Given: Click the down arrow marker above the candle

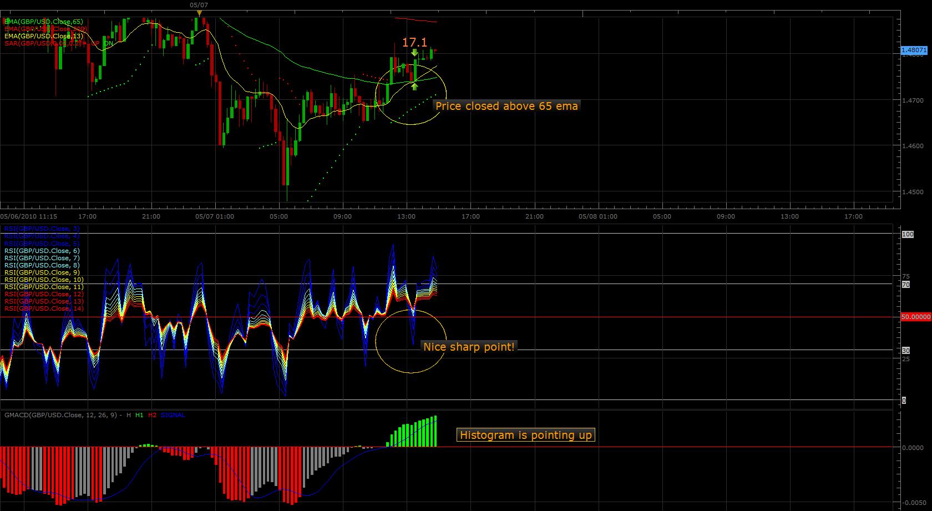Looking at the screenshot, I should (x=414, y=53).
